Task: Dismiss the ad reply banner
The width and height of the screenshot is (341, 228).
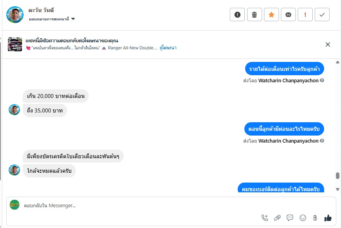Action: (328, 44)
